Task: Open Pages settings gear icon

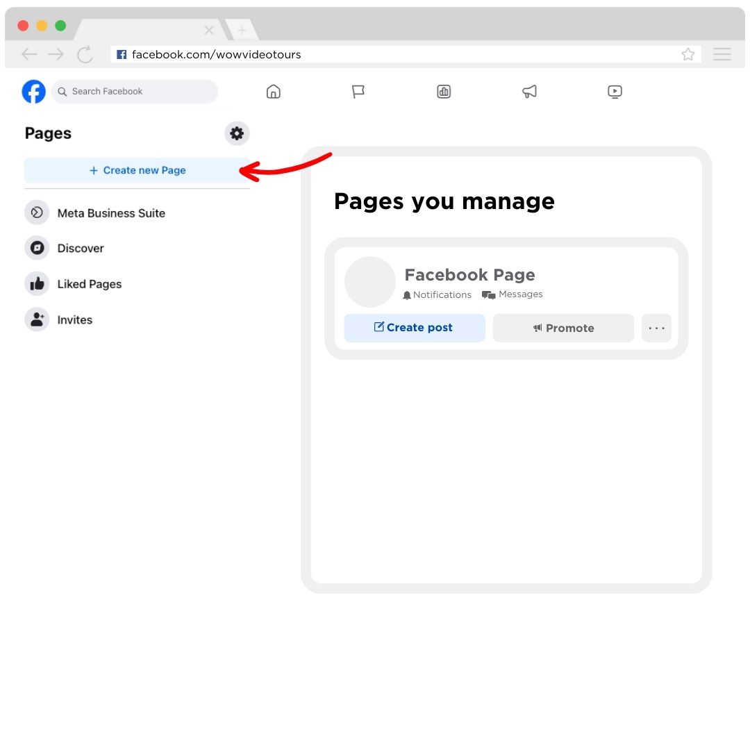Action: click(237, 133)
